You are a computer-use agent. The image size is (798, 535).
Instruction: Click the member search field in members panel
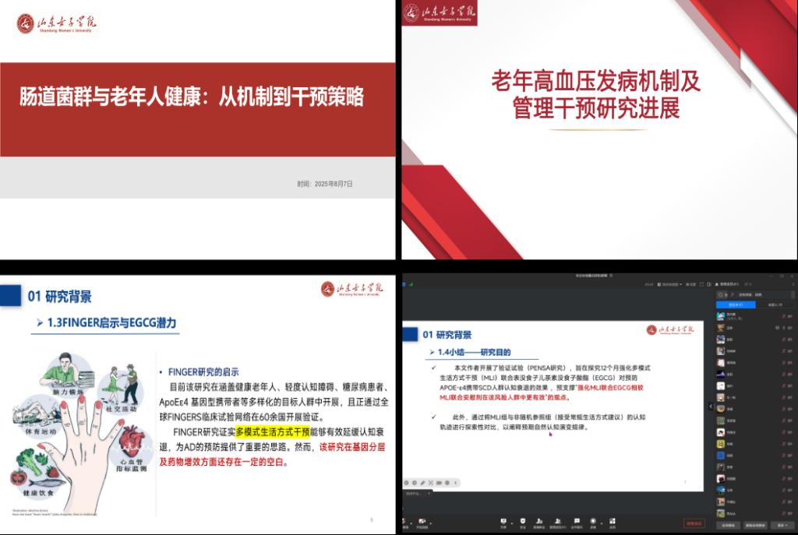pos(754,294)
